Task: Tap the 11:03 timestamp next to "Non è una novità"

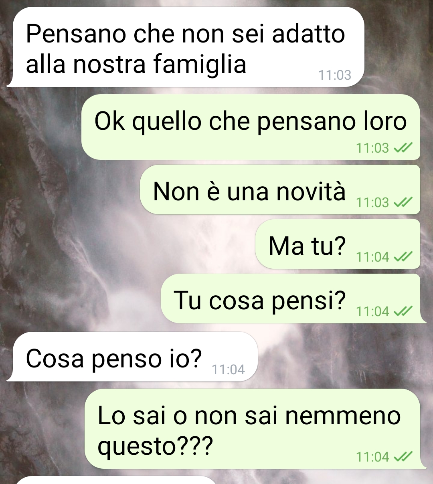Action: (x=372, y=203)
